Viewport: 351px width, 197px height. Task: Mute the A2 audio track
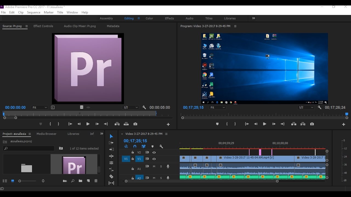coord(154,178)
